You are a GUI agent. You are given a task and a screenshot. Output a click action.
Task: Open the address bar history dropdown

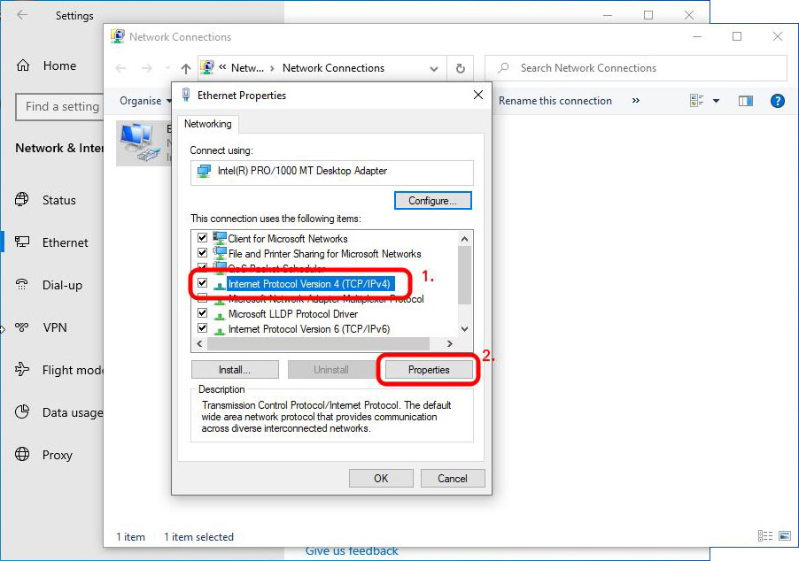434,68
